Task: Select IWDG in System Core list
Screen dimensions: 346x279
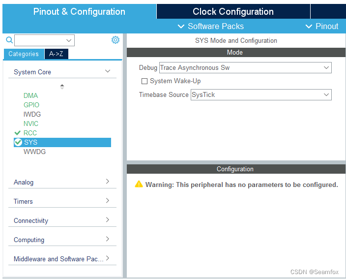Action: 32,114
